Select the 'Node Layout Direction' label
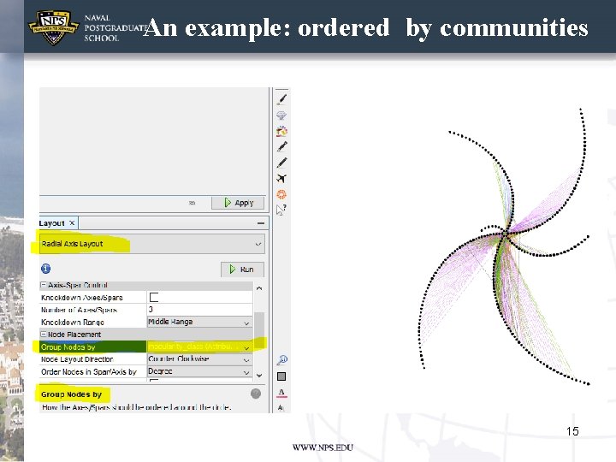The image size is (616, 462). click(x=77, y=359)
